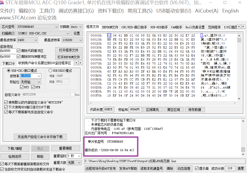Image resolution: width=247 pixels, height=173 pixels.
Task: Switch to the CDC/HID-串口助手 tab
Action: pyautogui.click(x=134, y=27)
